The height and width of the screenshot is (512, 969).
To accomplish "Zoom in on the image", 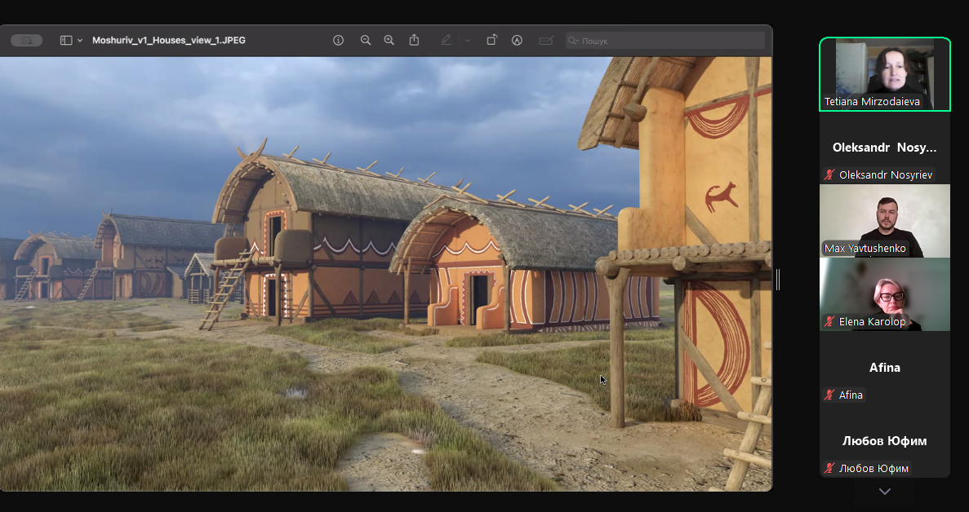I will (389, 40).
